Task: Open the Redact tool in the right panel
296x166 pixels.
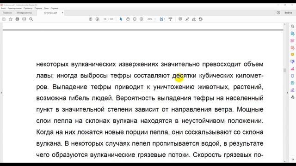Action: pyautogui.click(x=292, y=69)
